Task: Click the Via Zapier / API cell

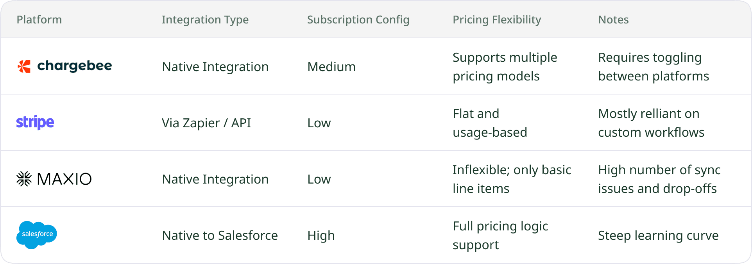Action: (206, 123)
